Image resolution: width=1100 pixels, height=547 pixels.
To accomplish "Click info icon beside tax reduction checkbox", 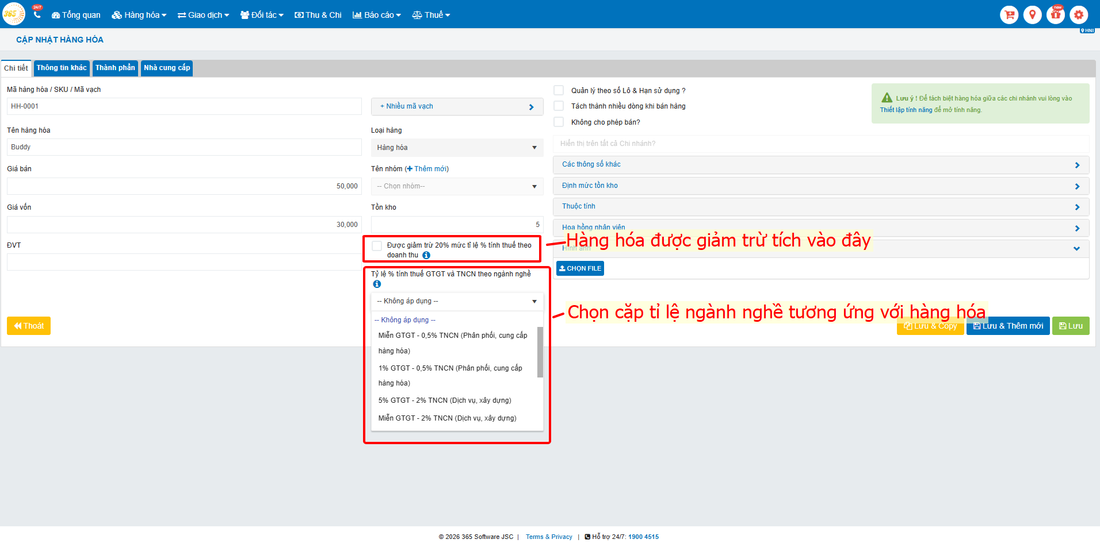I will (x=426, y=255).
